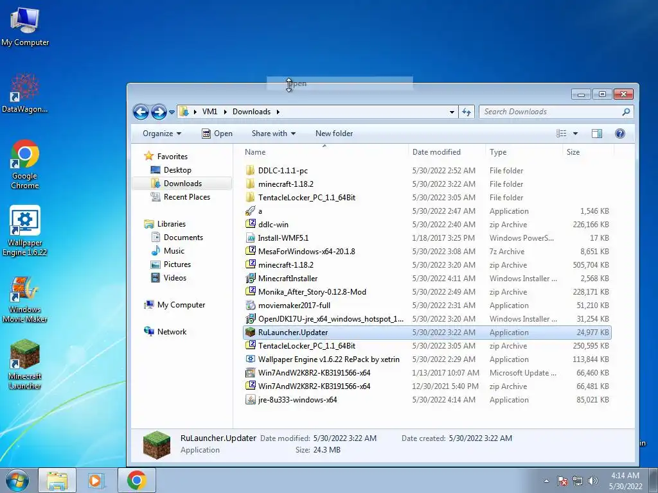This screenshot has width=658, height=493.
Task: Select the MinecraftInstaller file
Action: 427,279
